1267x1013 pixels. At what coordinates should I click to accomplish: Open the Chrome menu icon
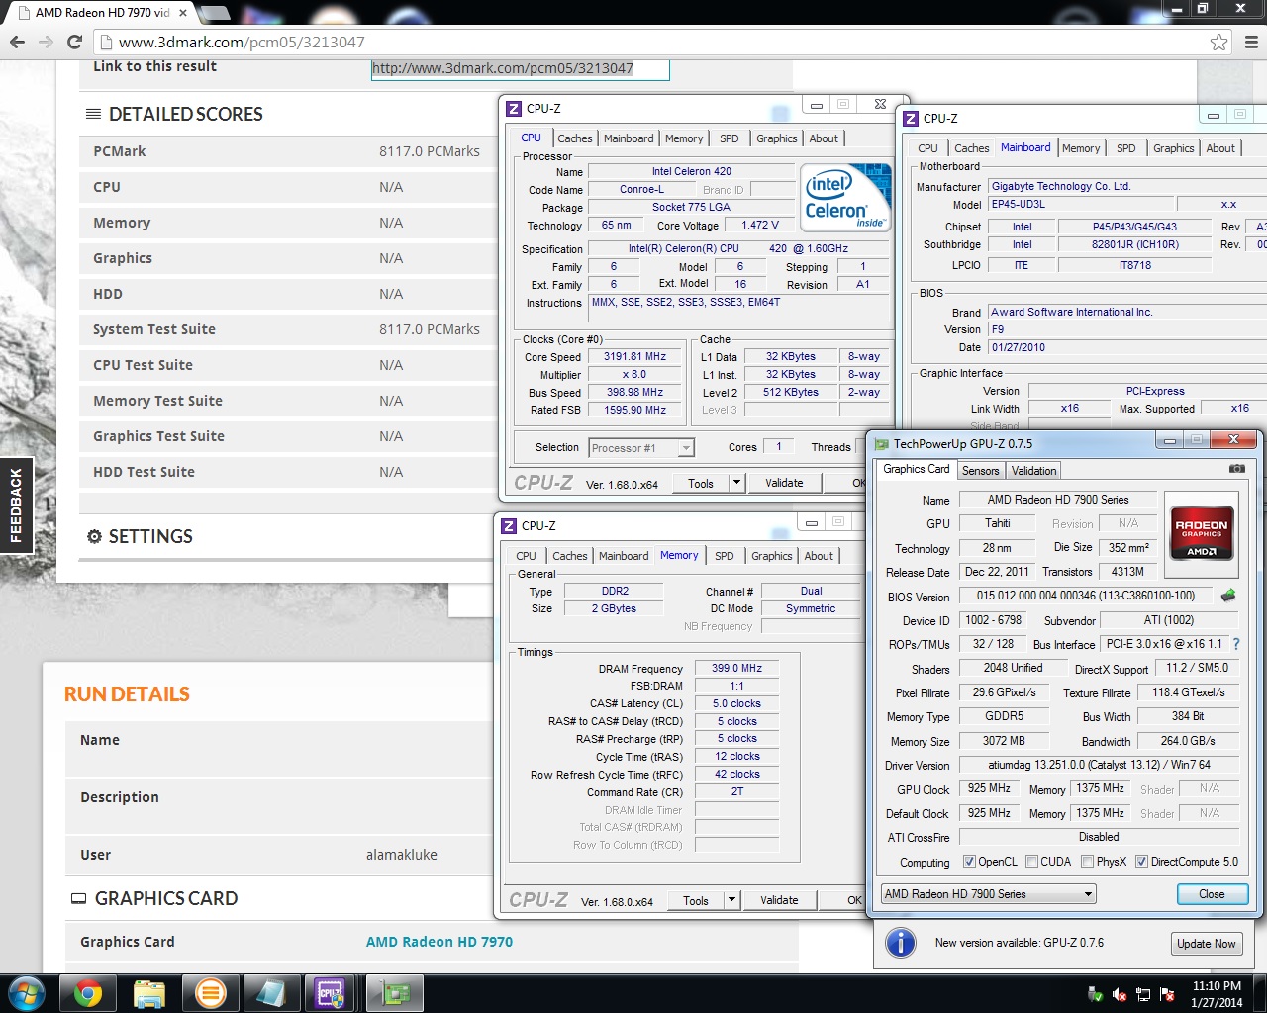click(1251, 43)
